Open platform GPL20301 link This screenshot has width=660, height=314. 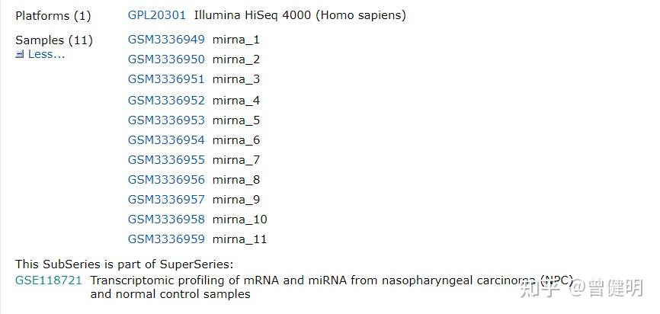coord(157,15)
